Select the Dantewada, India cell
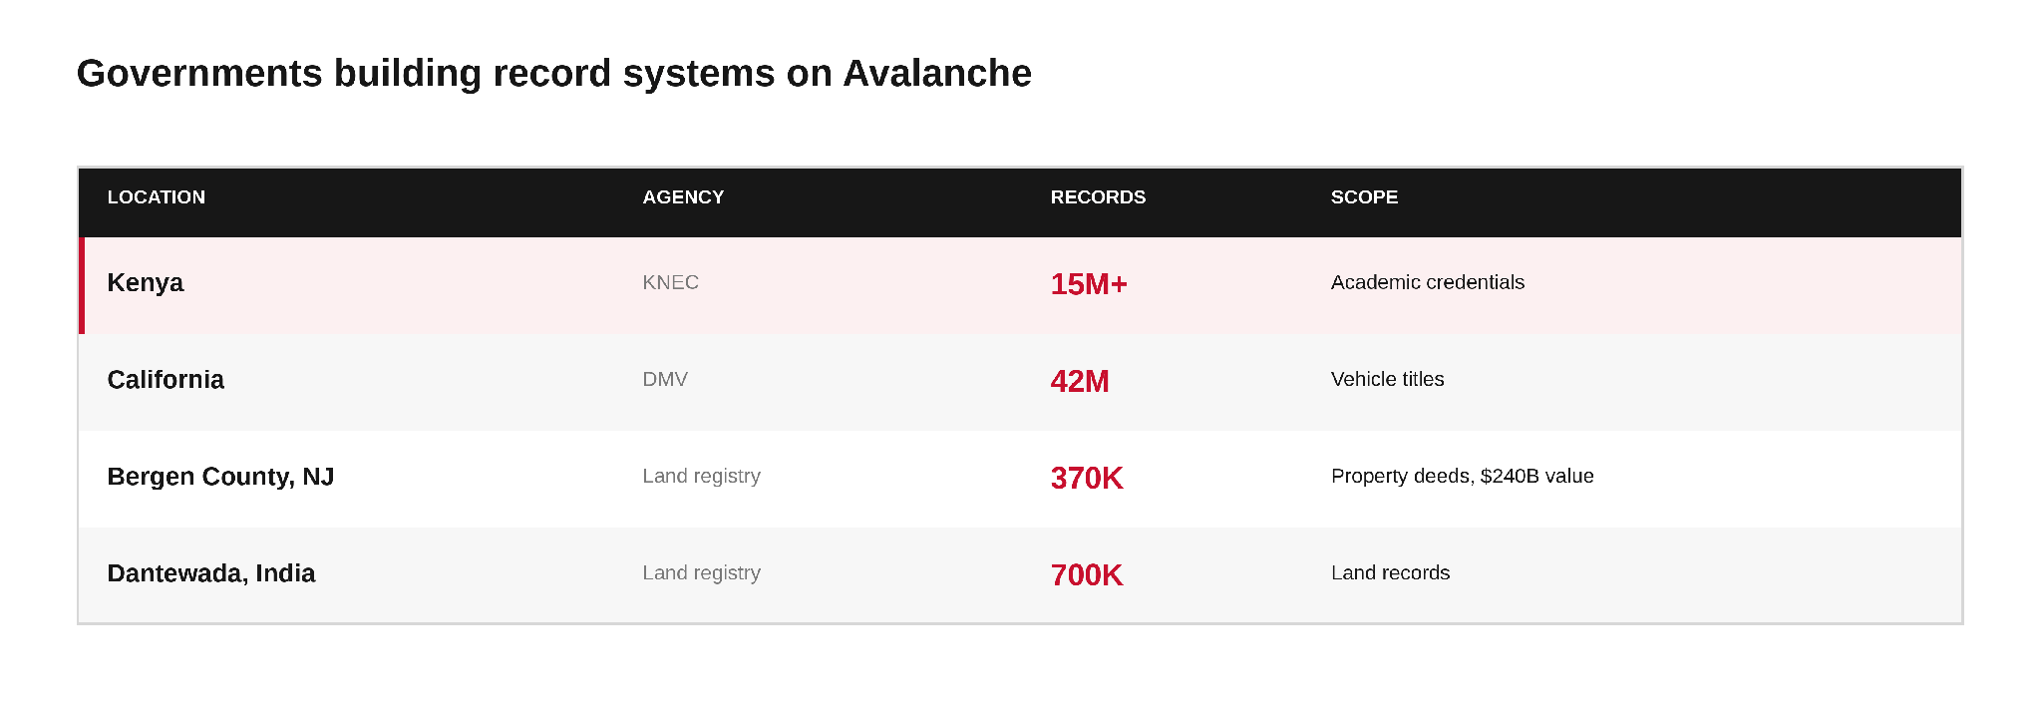The width and height of the screenshot is (2040, 714). (211, 573)
